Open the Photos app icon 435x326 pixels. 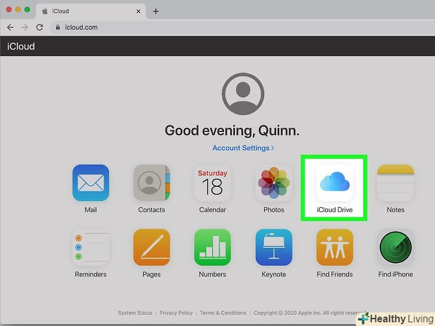[x=274, y=183]
